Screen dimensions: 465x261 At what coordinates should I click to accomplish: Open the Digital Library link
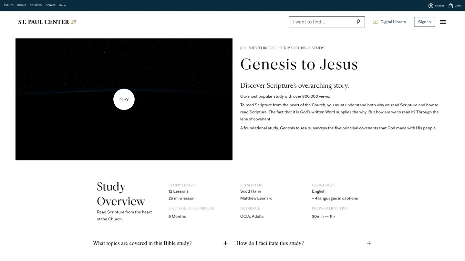(x=393, y=22)
